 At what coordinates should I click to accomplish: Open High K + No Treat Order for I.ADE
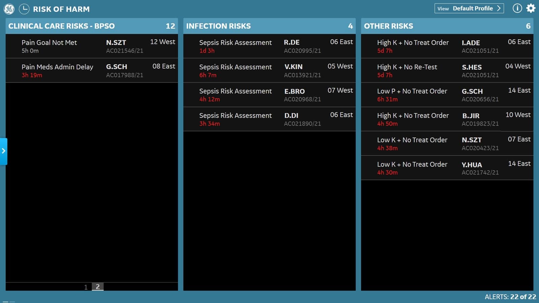447,46
